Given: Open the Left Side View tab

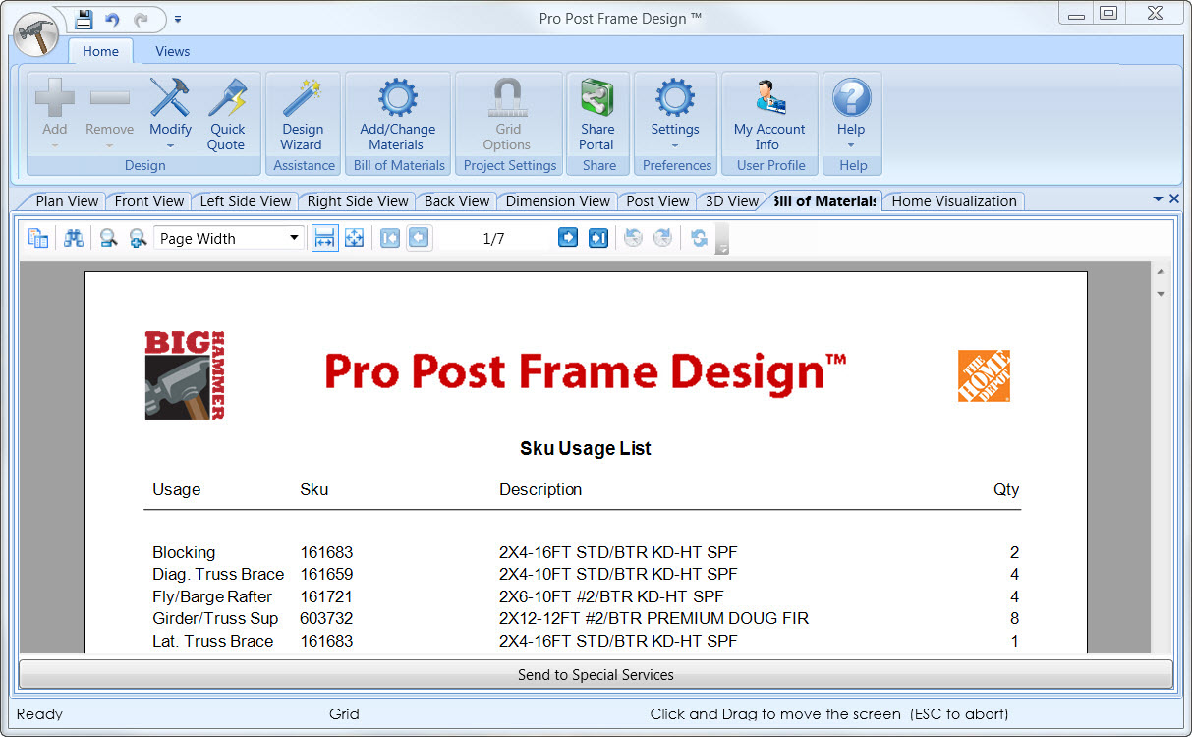Looking at the screenshot, I should tap(246, 201).
